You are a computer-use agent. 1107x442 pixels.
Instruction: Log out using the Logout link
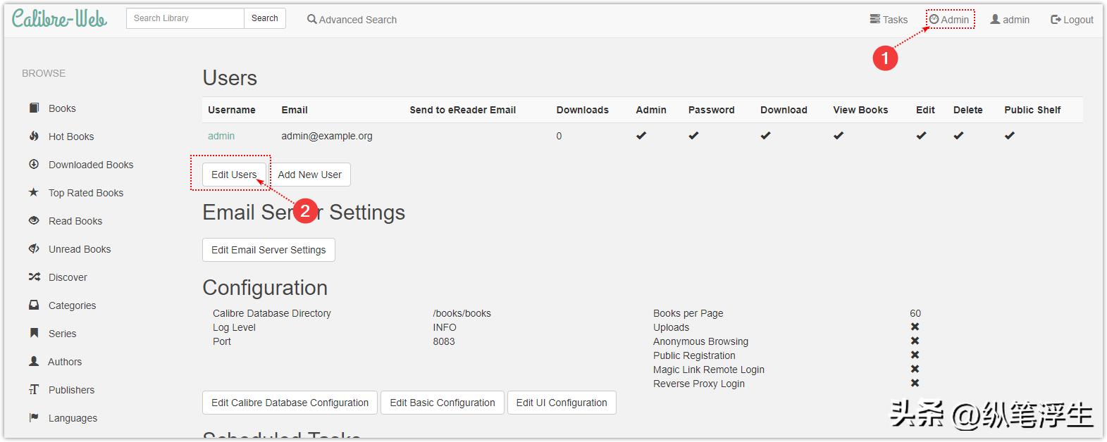(1072, 20)
